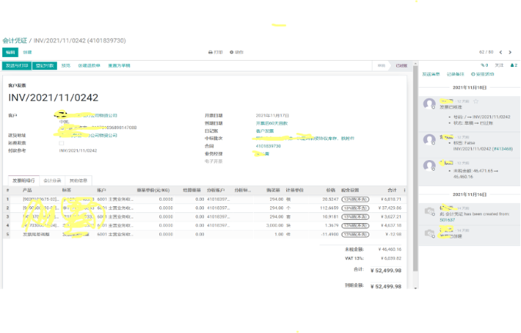This screenshot has height=333, width=521.
Task: Click the teal Edit button
Action: pos(10,52)
